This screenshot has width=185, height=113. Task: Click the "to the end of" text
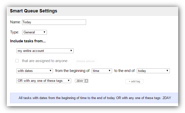click(x=124, y=71)
